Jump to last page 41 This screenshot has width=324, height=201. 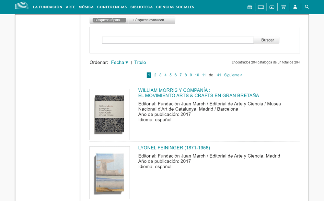click(x=219, y=75)
